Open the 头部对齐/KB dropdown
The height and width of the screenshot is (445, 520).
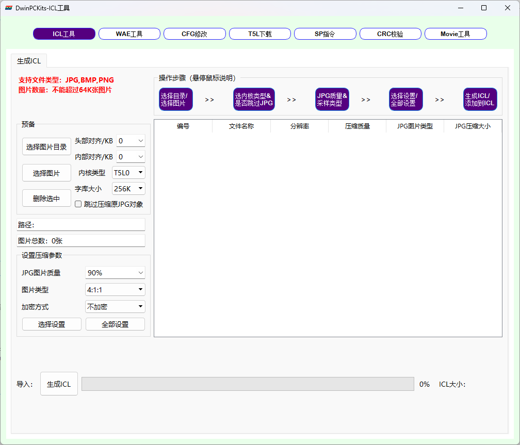click(x=131, y=141)
